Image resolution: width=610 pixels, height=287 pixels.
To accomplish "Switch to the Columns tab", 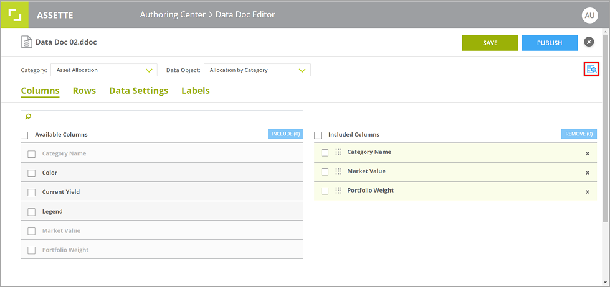I will click(x=40, y=91).
